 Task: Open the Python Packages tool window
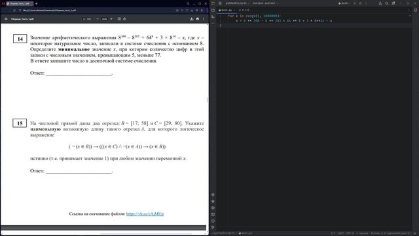(x=213, y=195)
